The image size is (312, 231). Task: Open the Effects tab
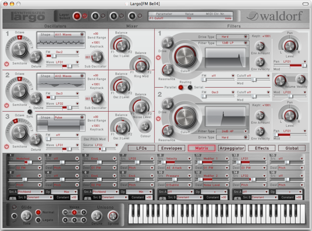(262, 148)
